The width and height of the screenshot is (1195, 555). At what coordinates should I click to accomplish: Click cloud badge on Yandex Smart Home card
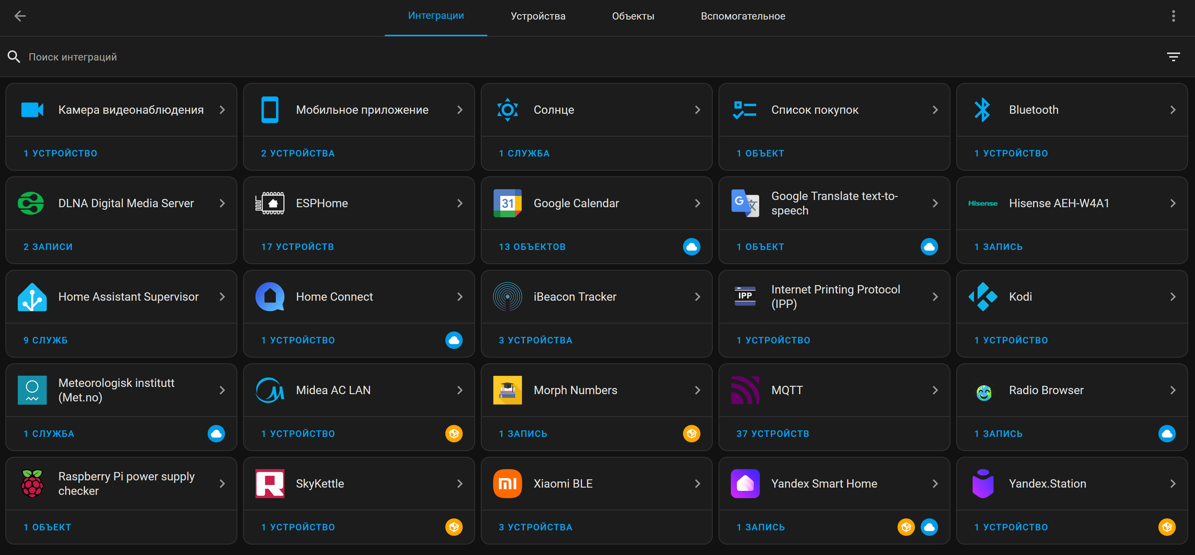(x=929, y=527)
